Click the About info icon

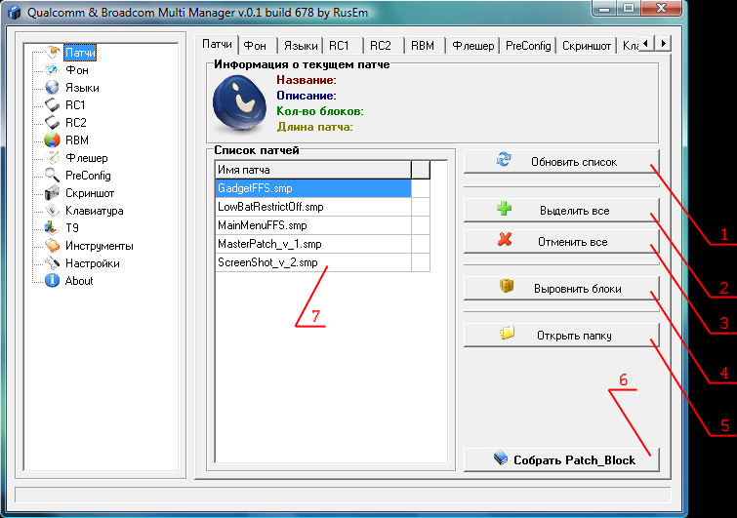click(x=54, y=281)
